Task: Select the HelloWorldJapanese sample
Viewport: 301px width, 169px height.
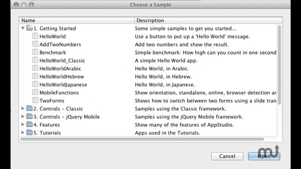Action: 63,84
